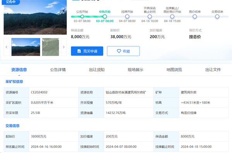Click the 竞买申请 apply button
Image resolution: width=232 pixels, height=153 pixels.
[x=87, y=51]
